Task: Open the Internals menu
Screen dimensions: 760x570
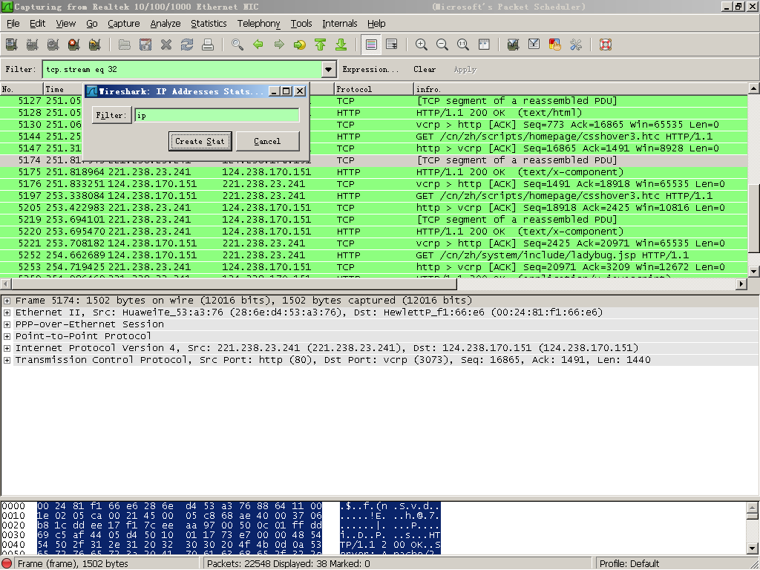Action: (340, 23)
